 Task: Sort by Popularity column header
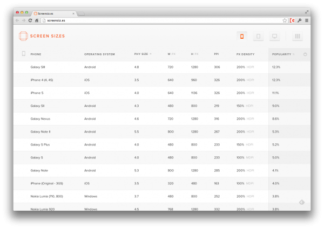pos(283,54)
